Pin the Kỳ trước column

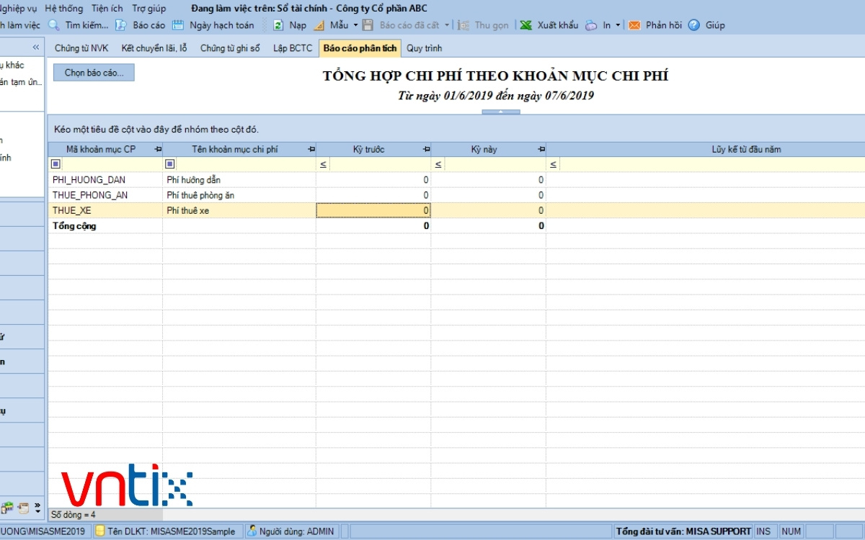click(x=427, y=150)
